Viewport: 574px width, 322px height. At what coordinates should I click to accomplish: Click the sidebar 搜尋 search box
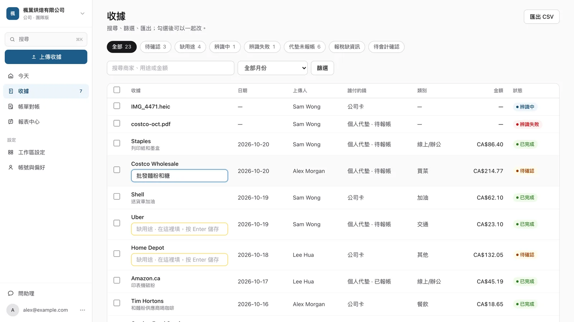(x=46, y=39)
